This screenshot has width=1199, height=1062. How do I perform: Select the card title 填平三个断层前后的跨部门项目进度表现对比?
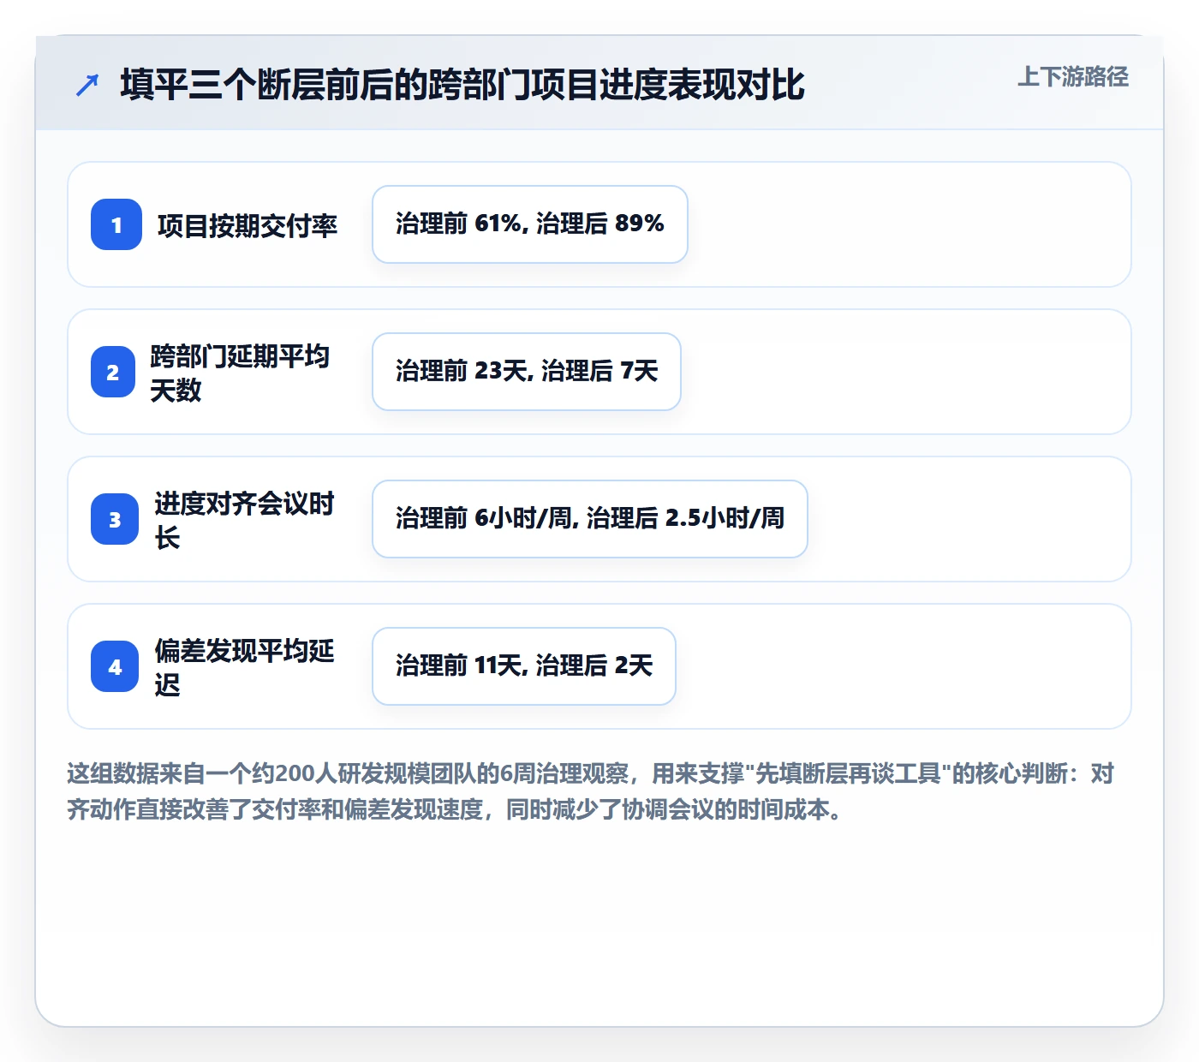[462, 85]
